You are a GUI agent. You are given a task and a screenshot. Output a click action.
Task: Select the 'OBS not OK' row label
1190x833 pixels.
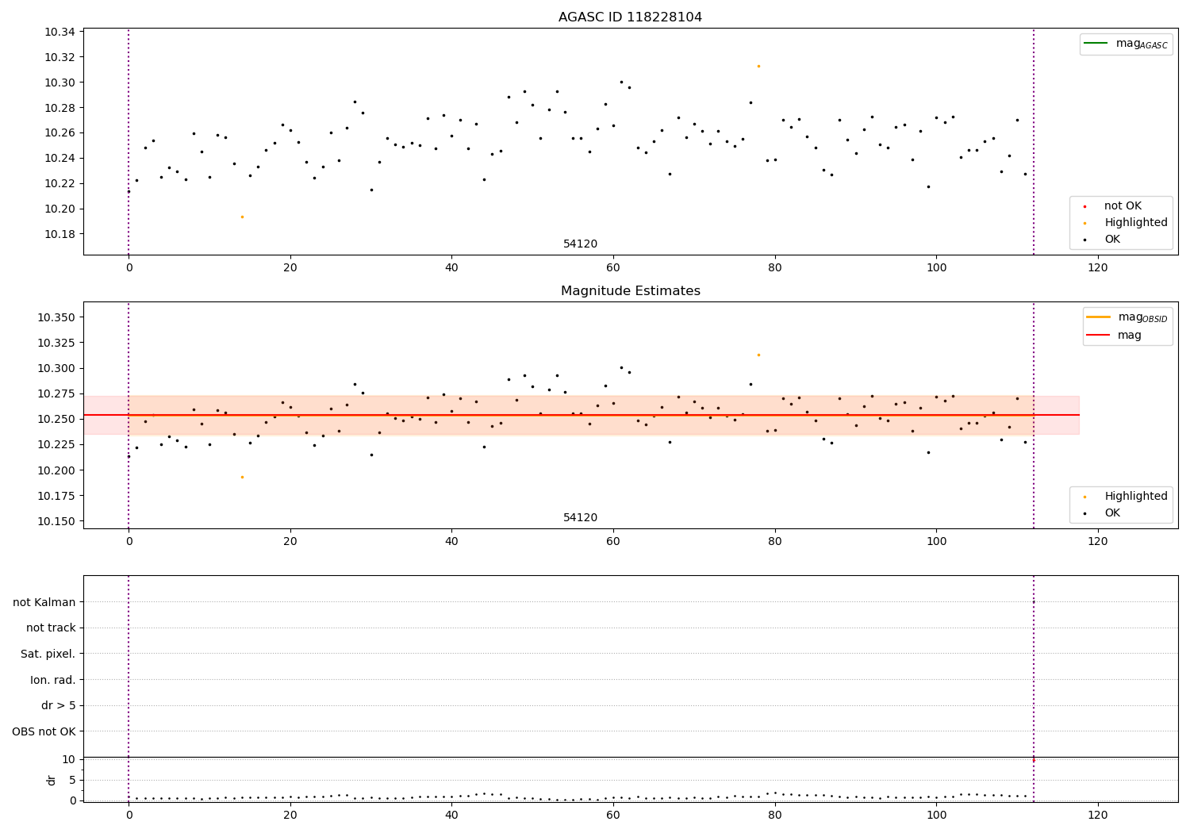[44, 731]
